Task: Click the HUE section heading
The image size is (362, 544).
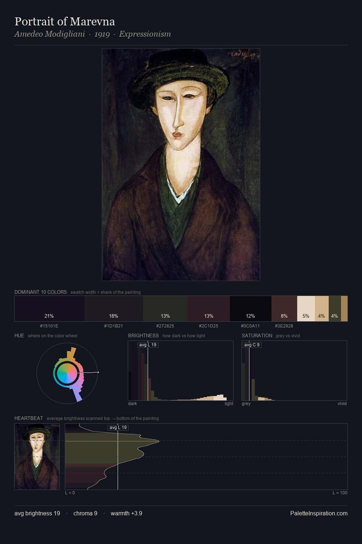Action: point(19,335)
